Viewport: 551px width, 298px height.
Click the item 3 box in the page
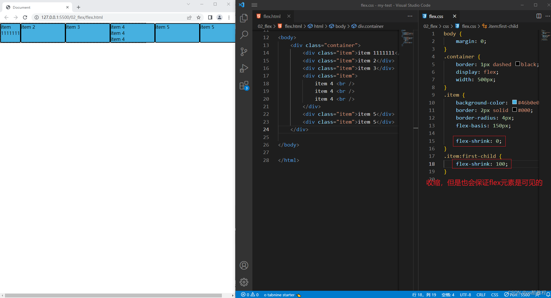88,33
